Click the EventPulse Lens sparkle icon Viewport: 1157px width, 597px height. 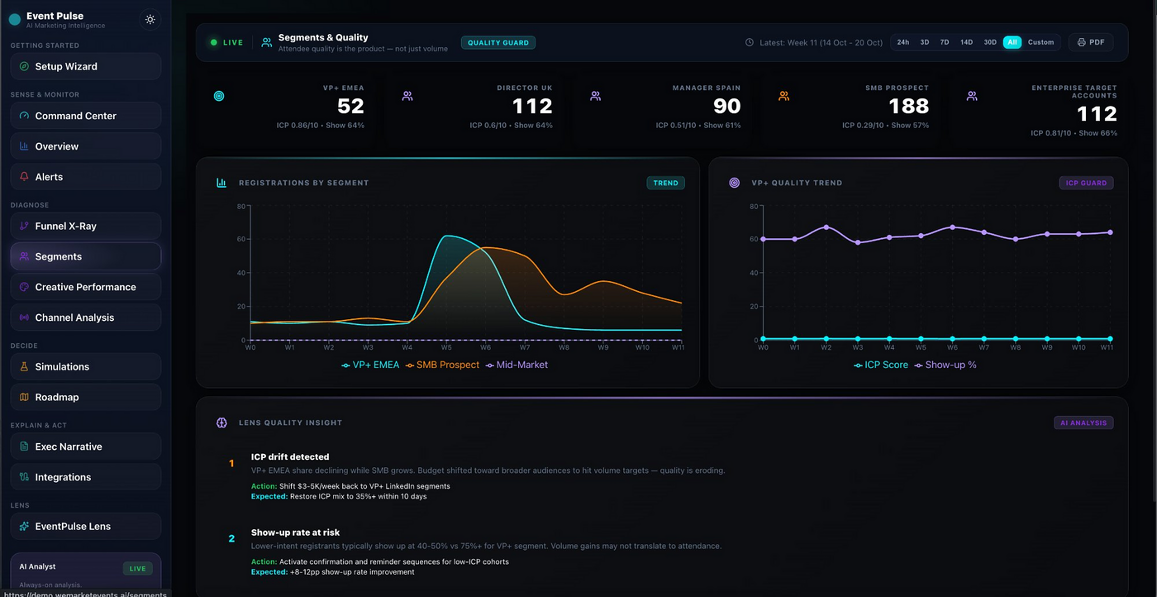[x=24, y=526]
